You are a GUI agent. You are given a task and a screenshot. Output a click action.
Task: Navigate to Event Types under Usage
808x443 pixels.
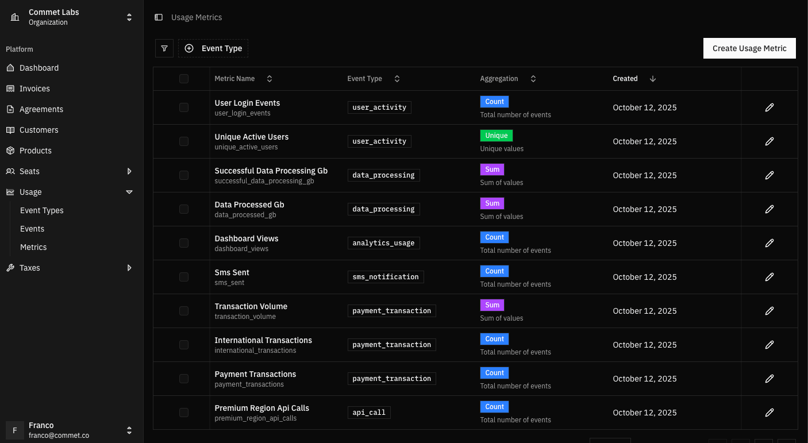(x=41, y=210)
